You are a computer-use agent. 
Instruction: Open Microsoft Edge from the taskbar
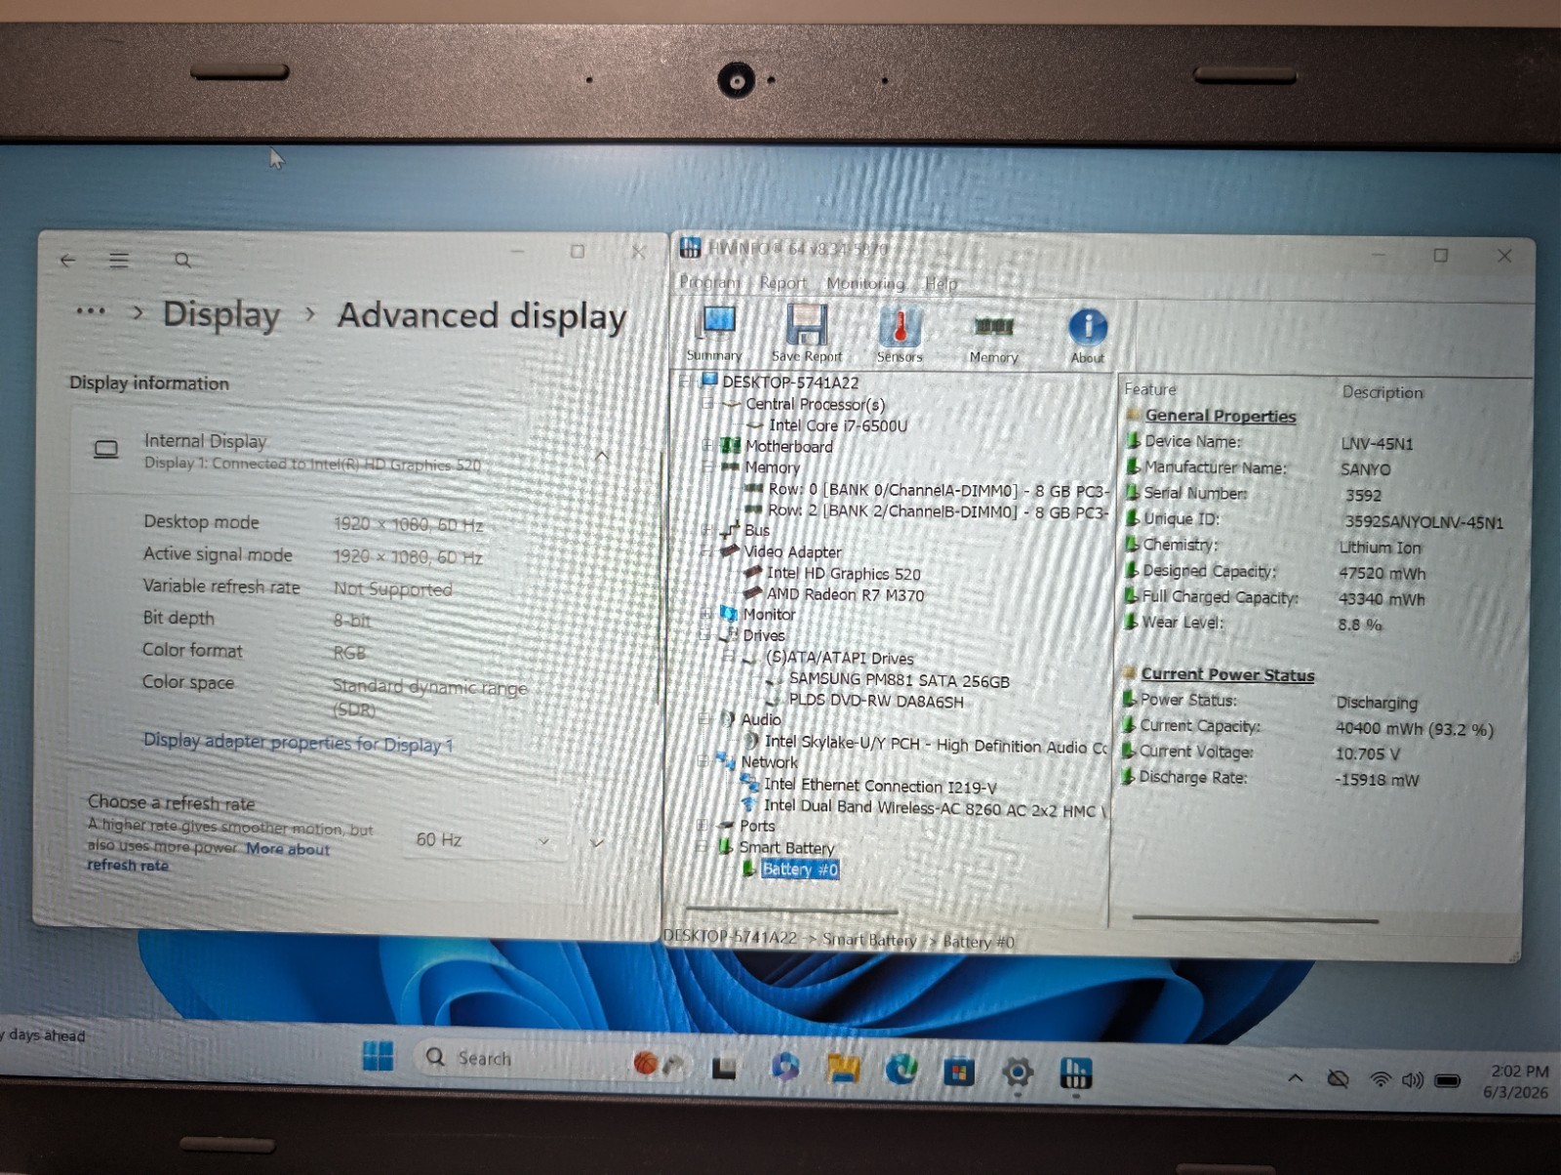pos(901,1071)
